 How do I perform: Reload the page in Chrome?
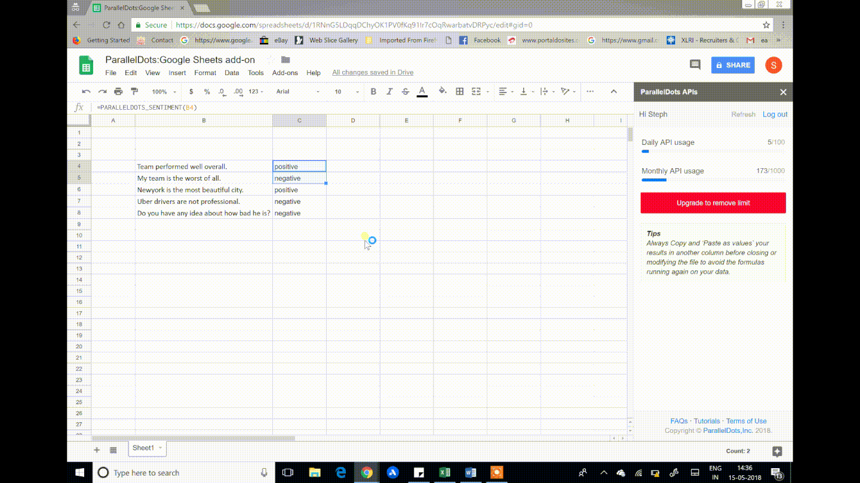tap(106, 25)
